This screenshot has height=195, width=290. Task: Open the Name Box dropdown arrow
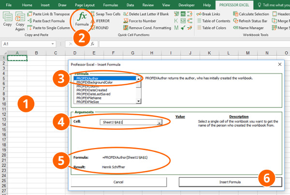[53, 44]
